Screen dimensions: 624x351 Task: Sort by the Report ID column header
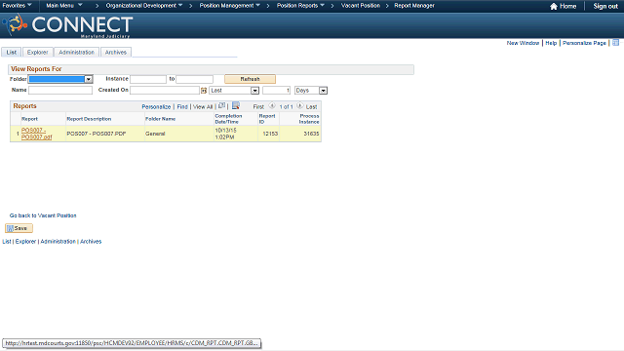[x=267, y=119]
